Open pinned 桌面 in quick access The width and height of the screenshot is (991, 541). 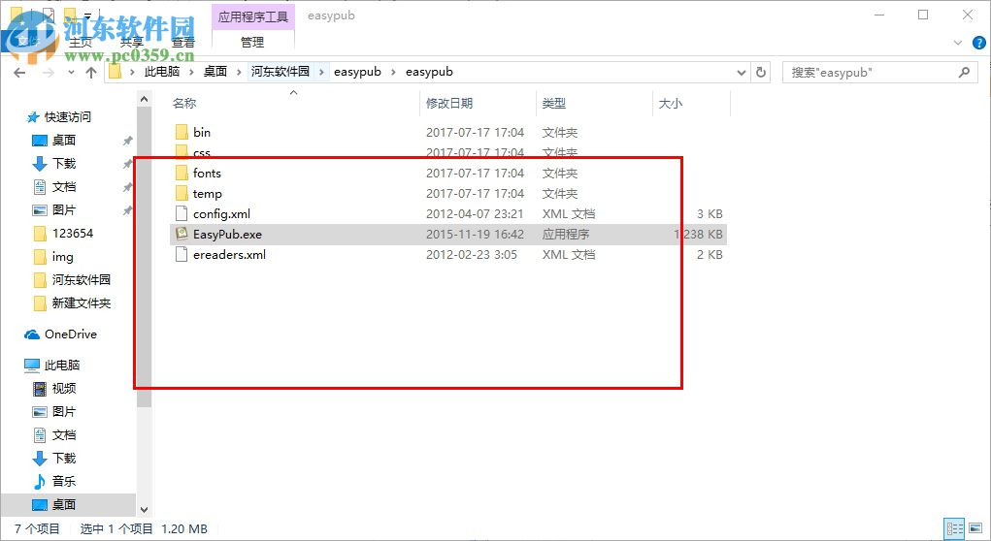(x=64, y=141)
